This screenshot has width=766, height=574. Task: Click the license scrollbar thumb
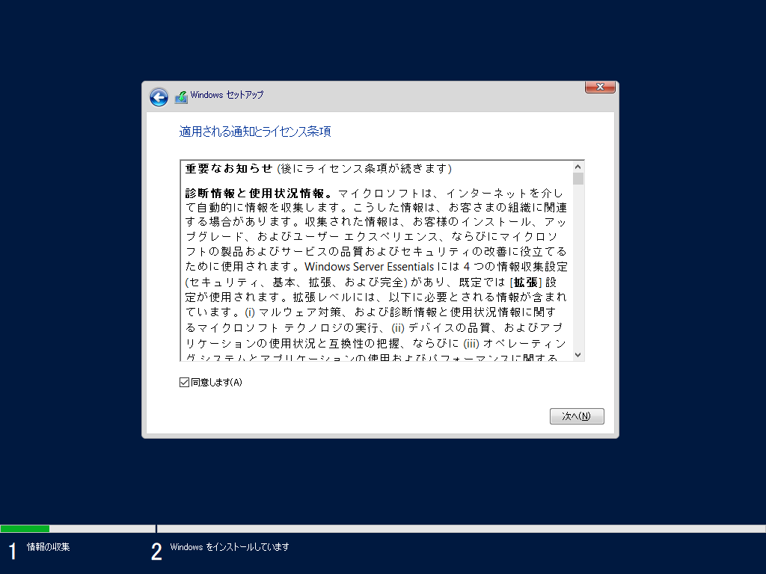[x=578, y=179]
